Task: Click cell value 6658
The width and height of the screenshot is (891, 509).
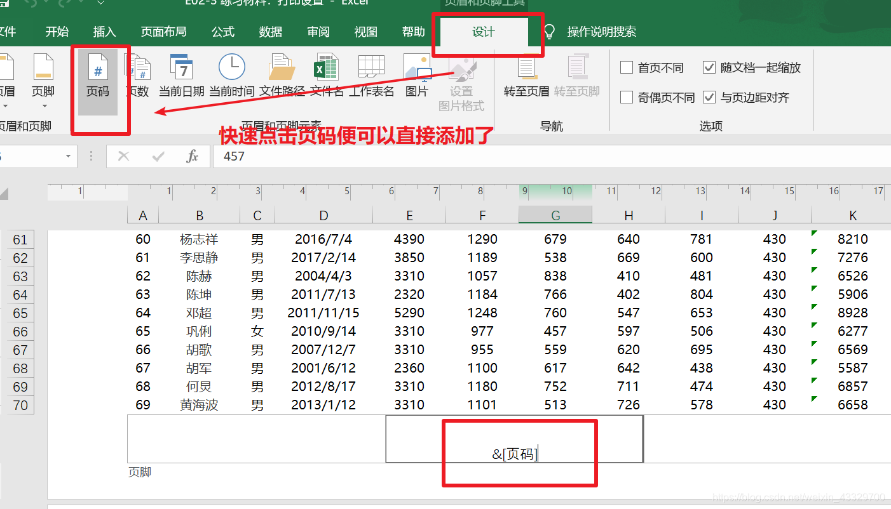Action: tap(853, 406)
